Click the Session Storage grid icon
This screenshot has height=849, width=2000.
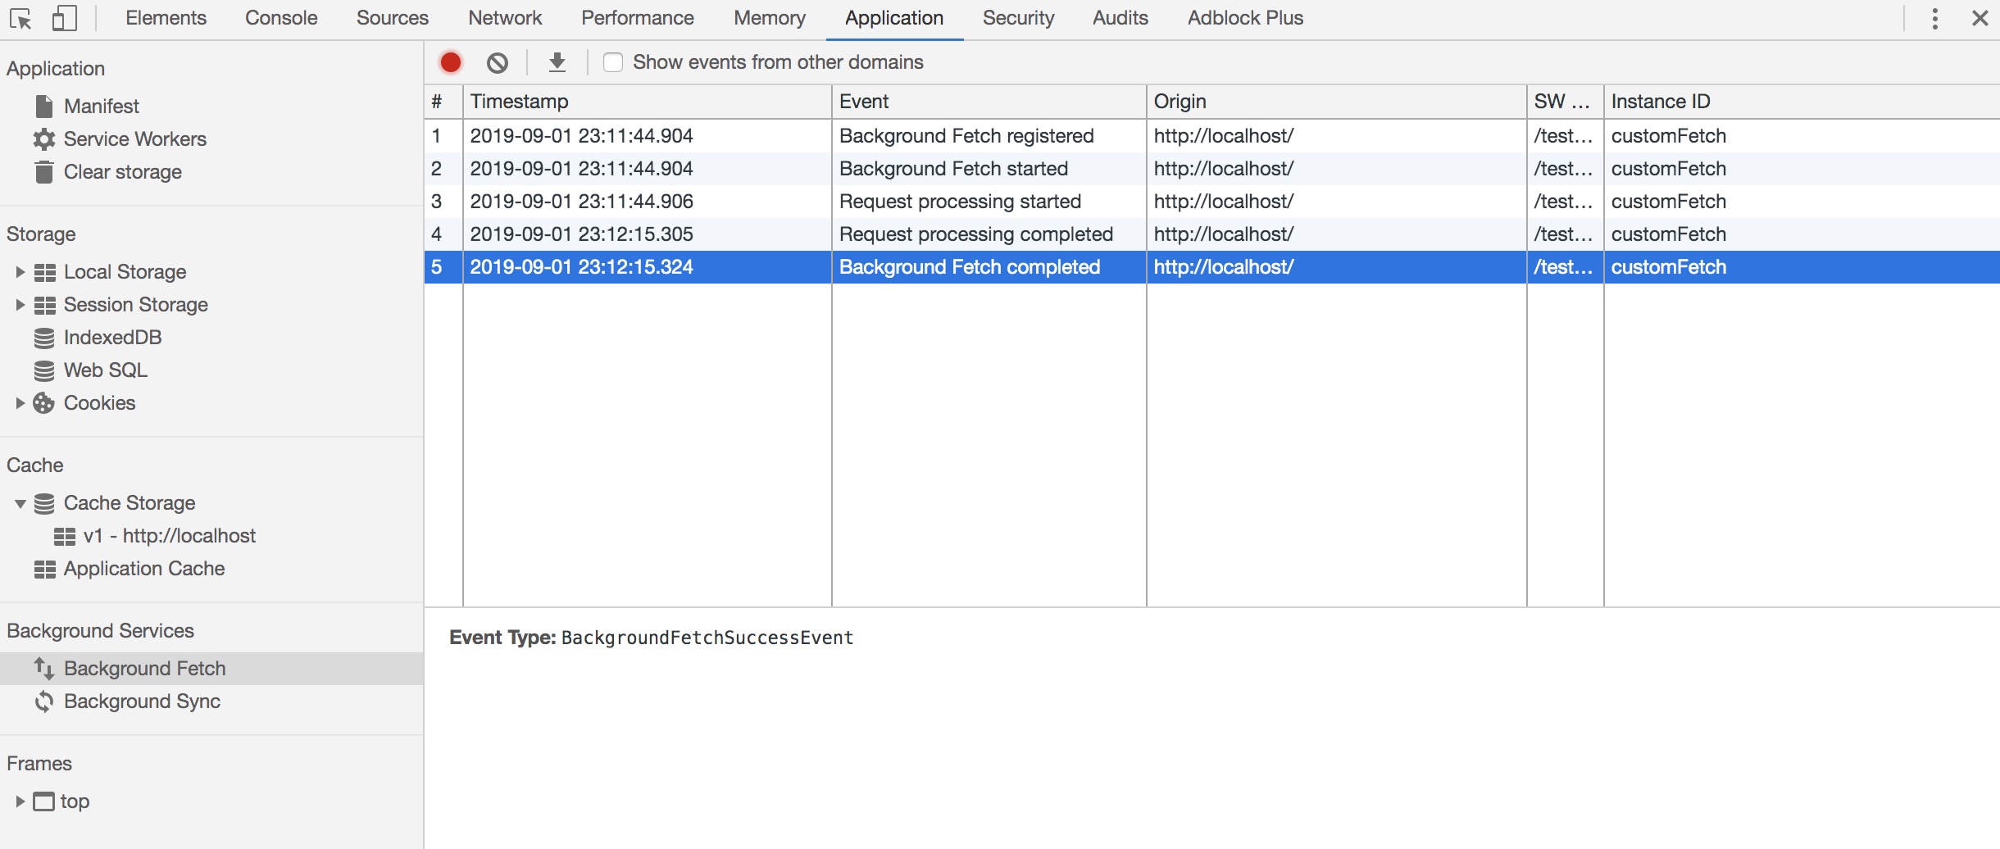pos(45,305)
